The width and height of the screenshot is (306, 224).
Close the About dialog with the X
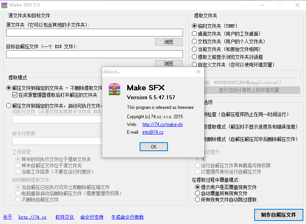(198, 72)
